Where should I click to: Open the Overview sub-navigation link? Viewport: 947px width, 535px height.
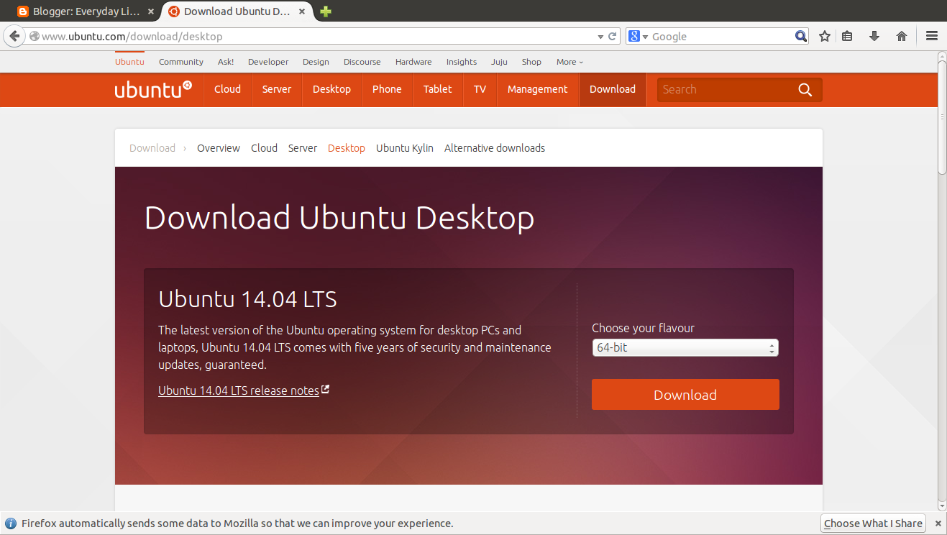(219, 148)
